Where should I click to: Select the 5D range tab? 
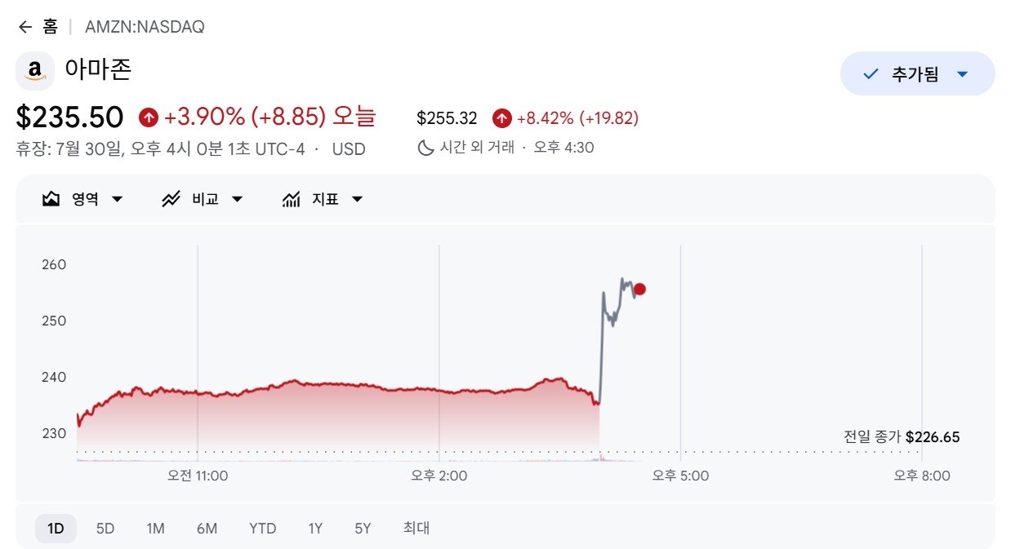[x=105, y=529]
